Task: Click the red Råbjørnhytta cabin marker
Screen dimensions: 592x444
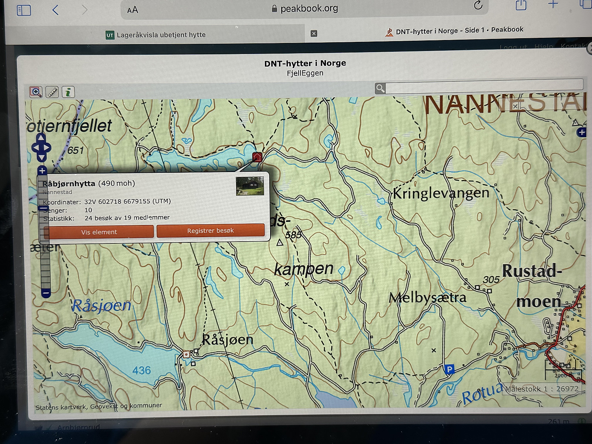Action: click(x=257, y=157)
